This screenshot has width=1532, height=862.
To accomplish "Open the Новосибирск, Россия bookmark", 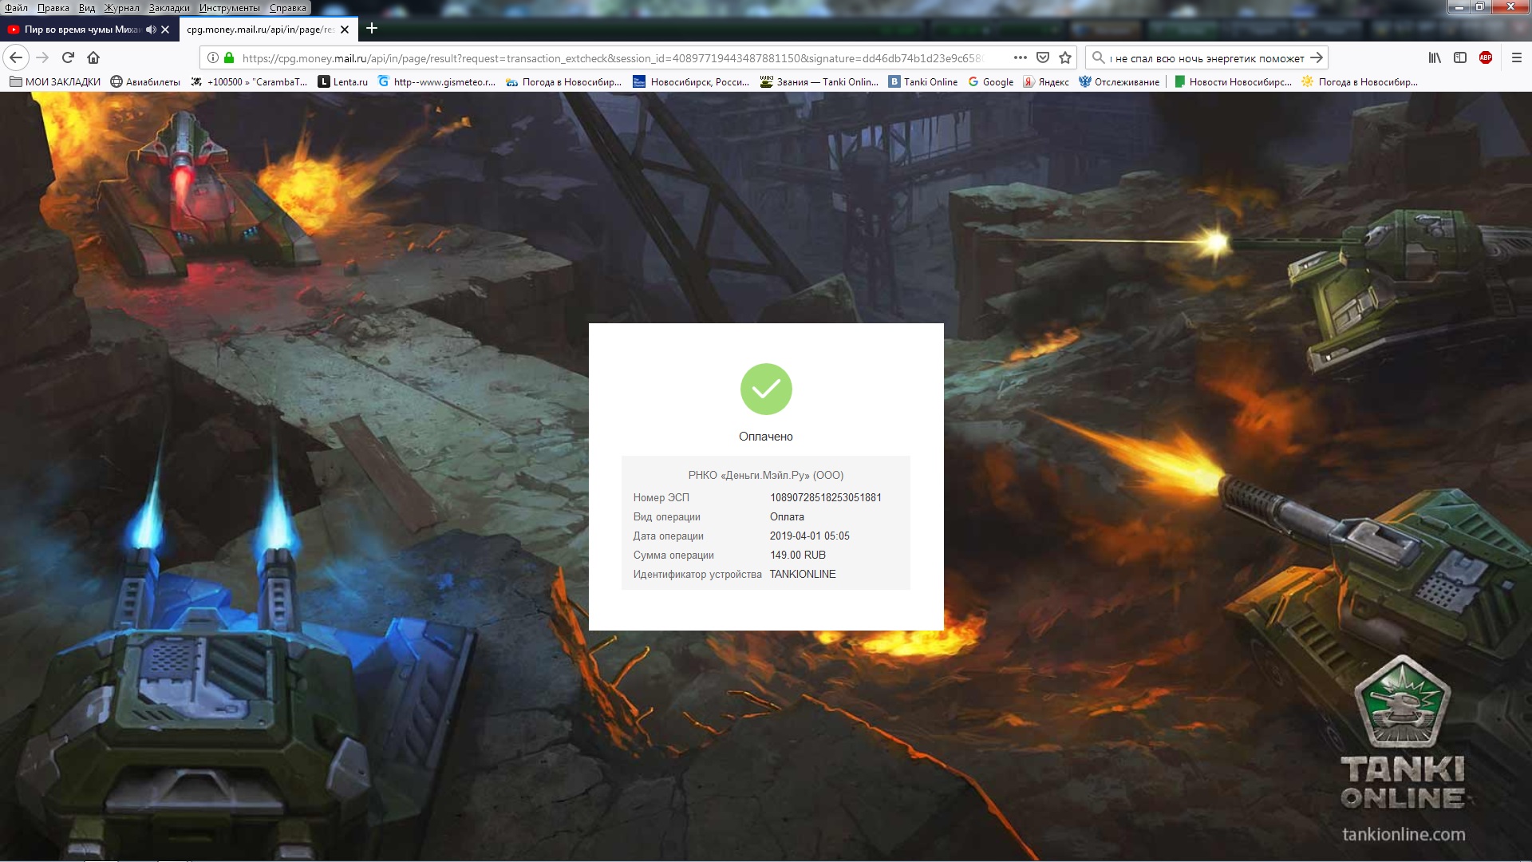I will [691, 82].
